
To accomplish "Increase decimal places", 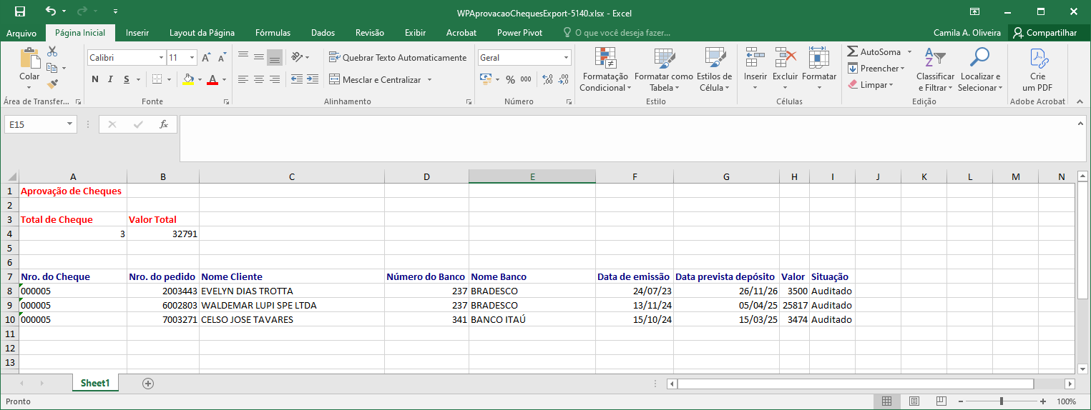I will coord(547,79).
